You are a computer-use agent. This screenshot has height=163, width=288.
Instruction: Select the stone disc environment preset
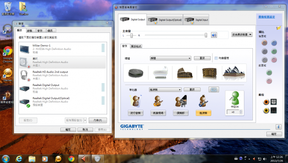(136, 73)
